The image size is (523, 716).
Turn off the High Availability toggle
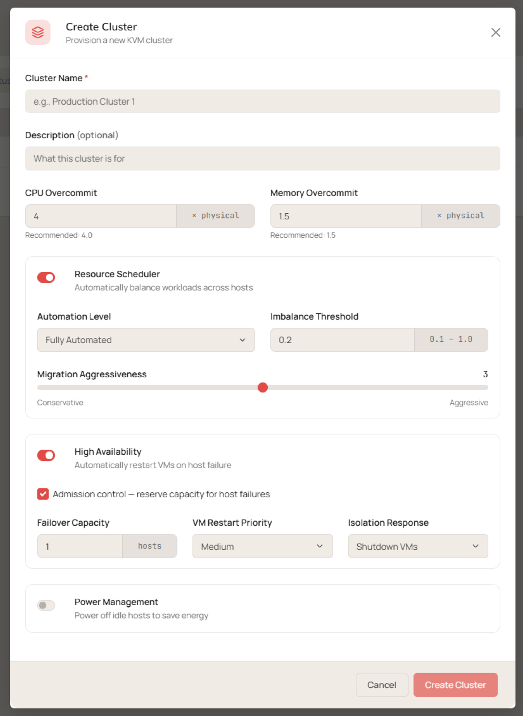(x=46, y=455)
